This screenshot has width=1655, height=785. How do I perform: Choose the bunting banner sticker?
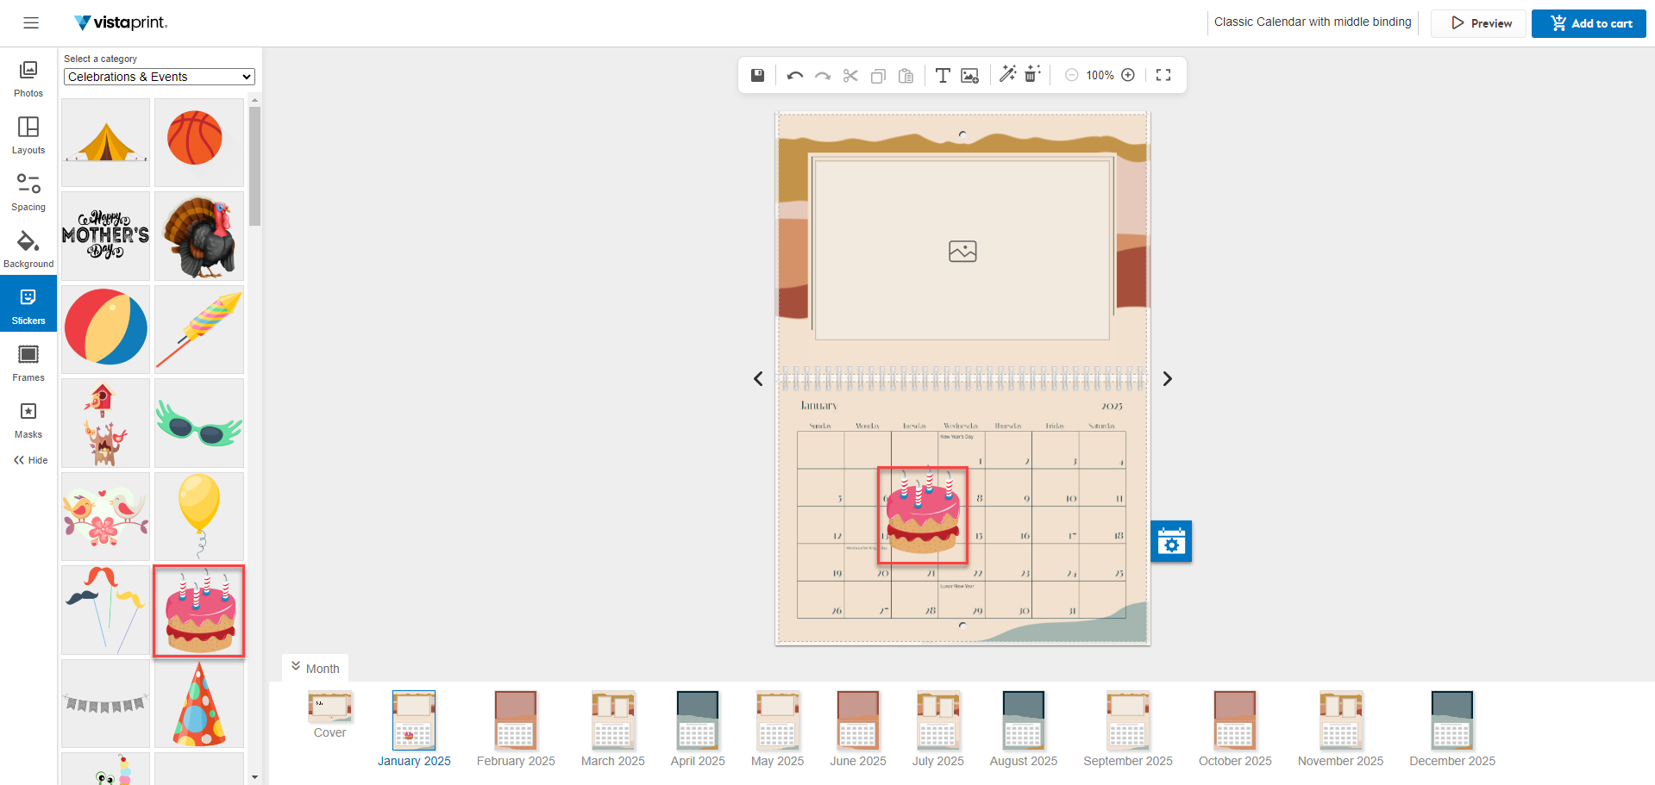tap(105, 703)
